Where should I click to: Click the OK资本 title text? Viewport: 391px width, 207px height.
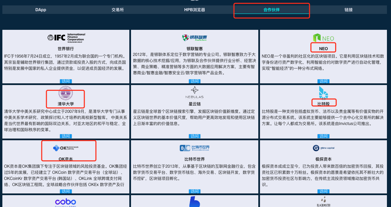(x=66, y=159)
